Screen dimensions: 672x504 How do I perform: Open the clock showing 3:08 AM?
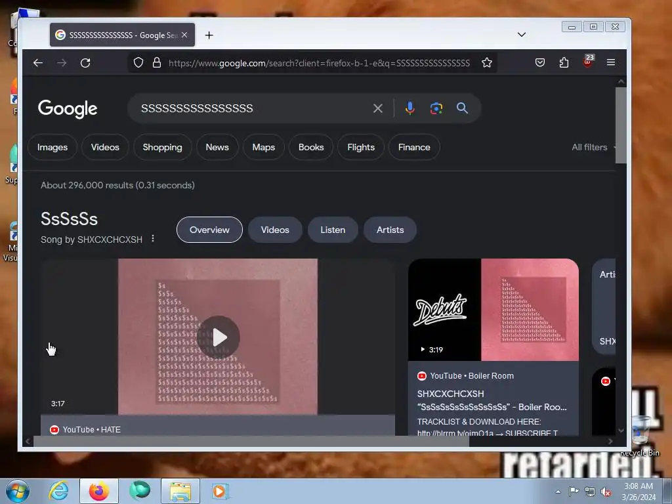(x=639, y=491)
